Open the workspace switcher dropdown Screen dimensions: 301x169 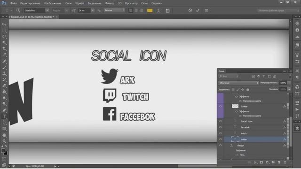(278, 10)
